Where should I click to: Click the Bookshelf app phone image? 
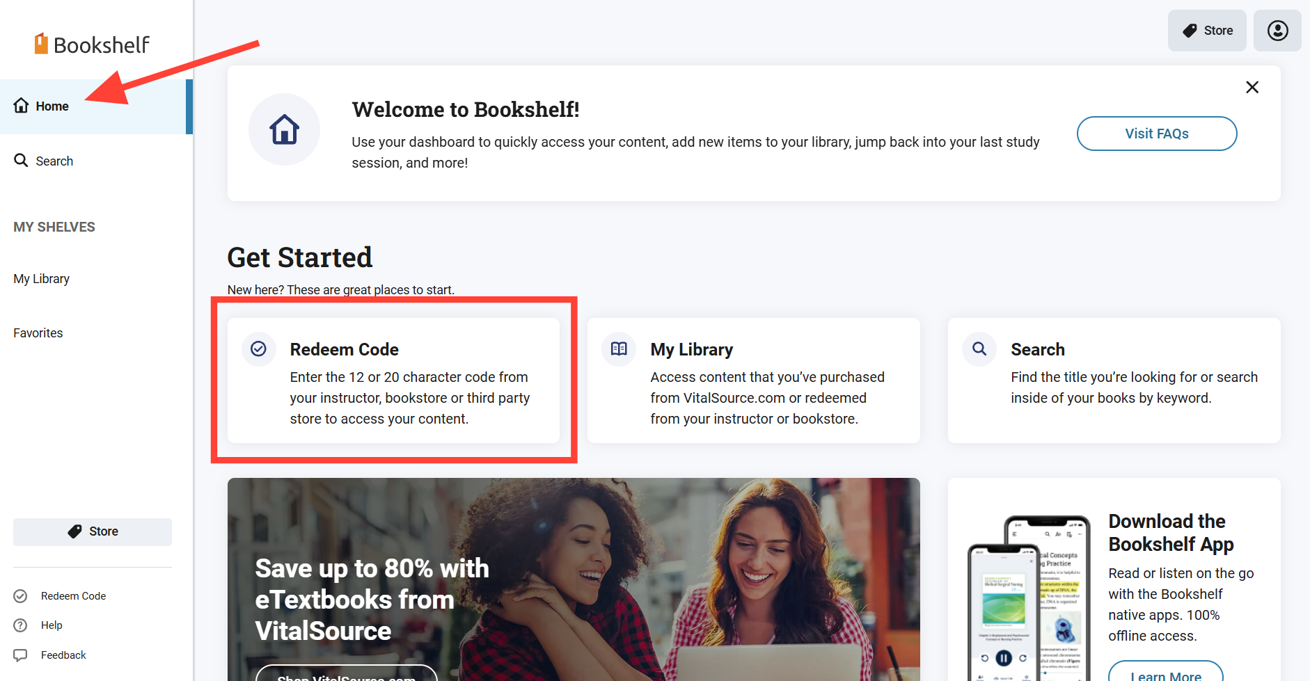tap(1029, 600)
